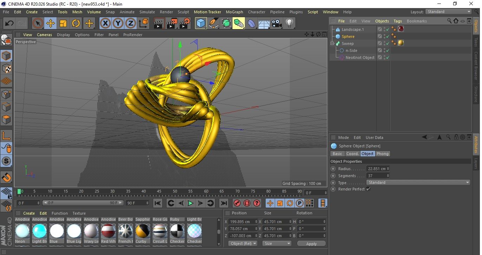Viewport: 482px width, 255px height.
Task: Toggle Sphere object enabled checkmark
Action: [x=387, y=36]
